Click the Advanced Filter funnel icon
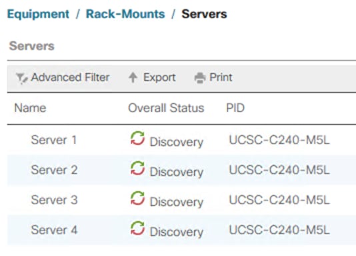Screen dimensions: 356x256 click(22, 78)
